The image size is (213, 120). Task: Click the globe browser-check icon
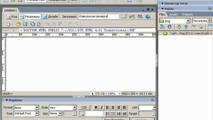pos(148,17)
